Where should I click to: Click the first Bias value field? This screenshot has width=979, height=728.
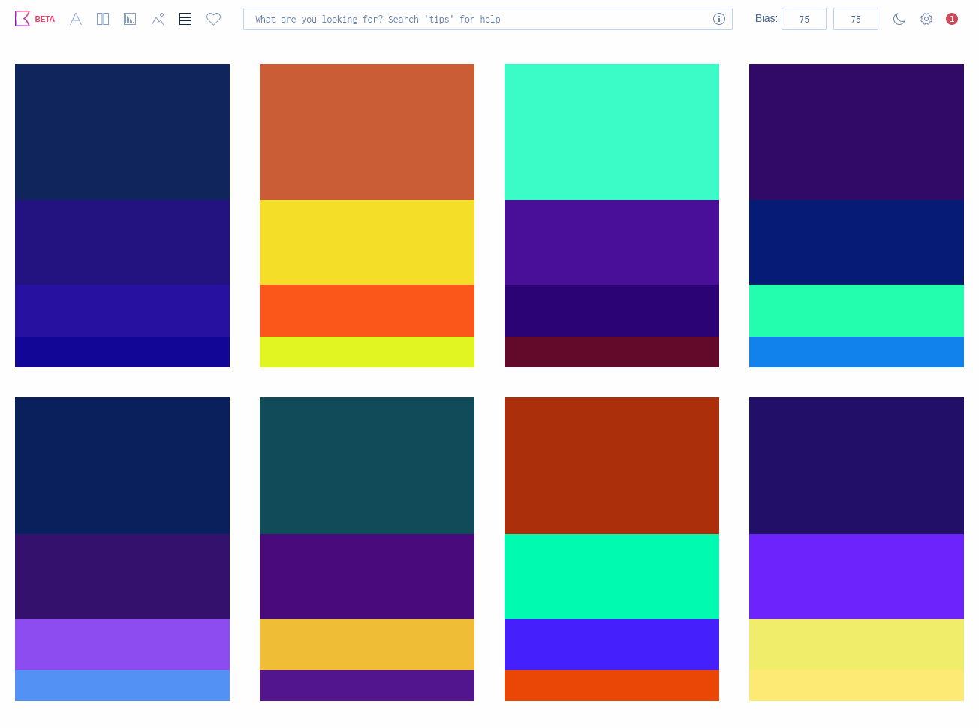coord(803,19)
